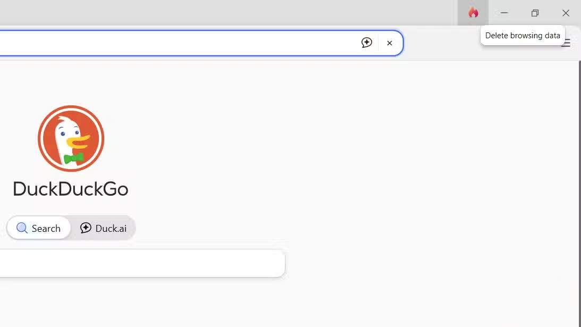The width and height of the screenshot is (581, 327).
Task: Select the magnifying glass icon in Search tab
Action: 22,228
